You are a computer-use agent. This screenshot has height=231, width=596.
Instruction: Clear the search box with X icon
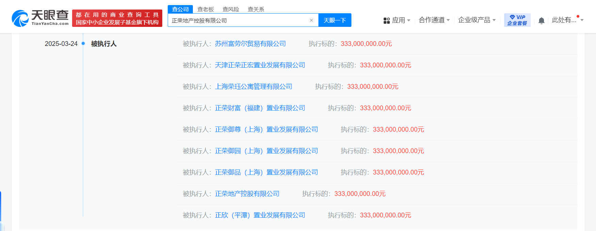[x=311, y=20]
